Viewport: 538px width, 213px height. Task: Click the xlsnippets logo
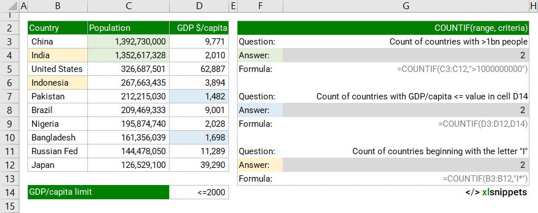pyautogui.click(x=496, y=192)
